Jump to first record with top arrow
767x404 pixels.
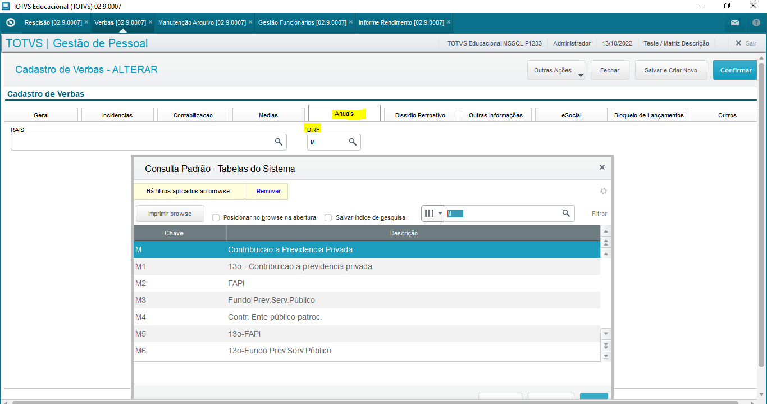pos(606,231)
